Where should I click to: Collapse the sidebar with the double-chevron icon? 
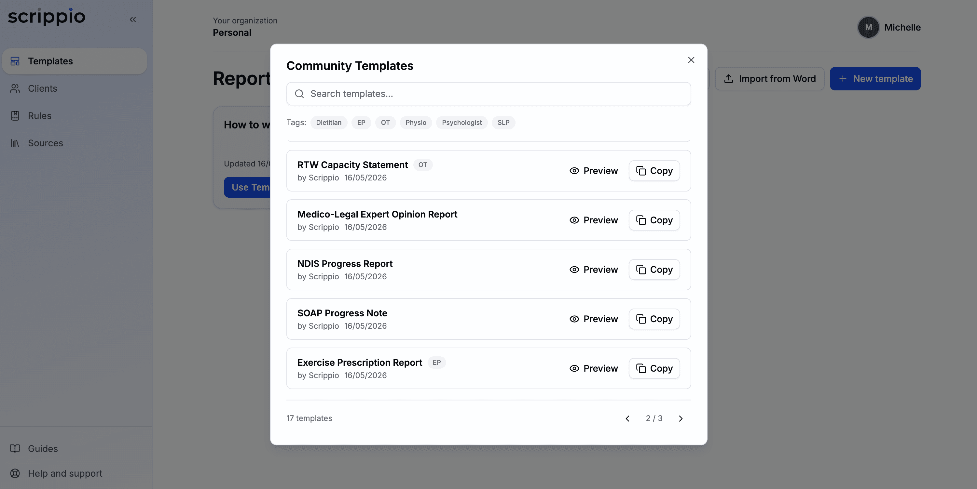click(133, 19)
